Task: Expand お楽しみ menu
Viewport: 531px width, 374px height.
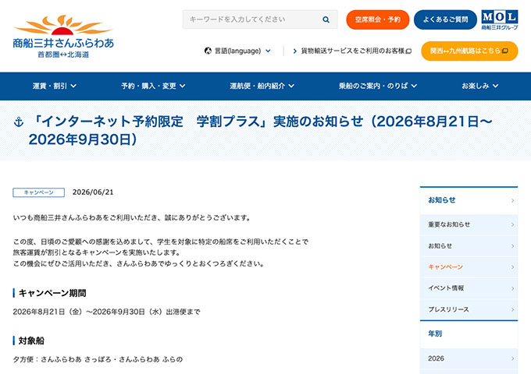Action: [x=480, y=86]
